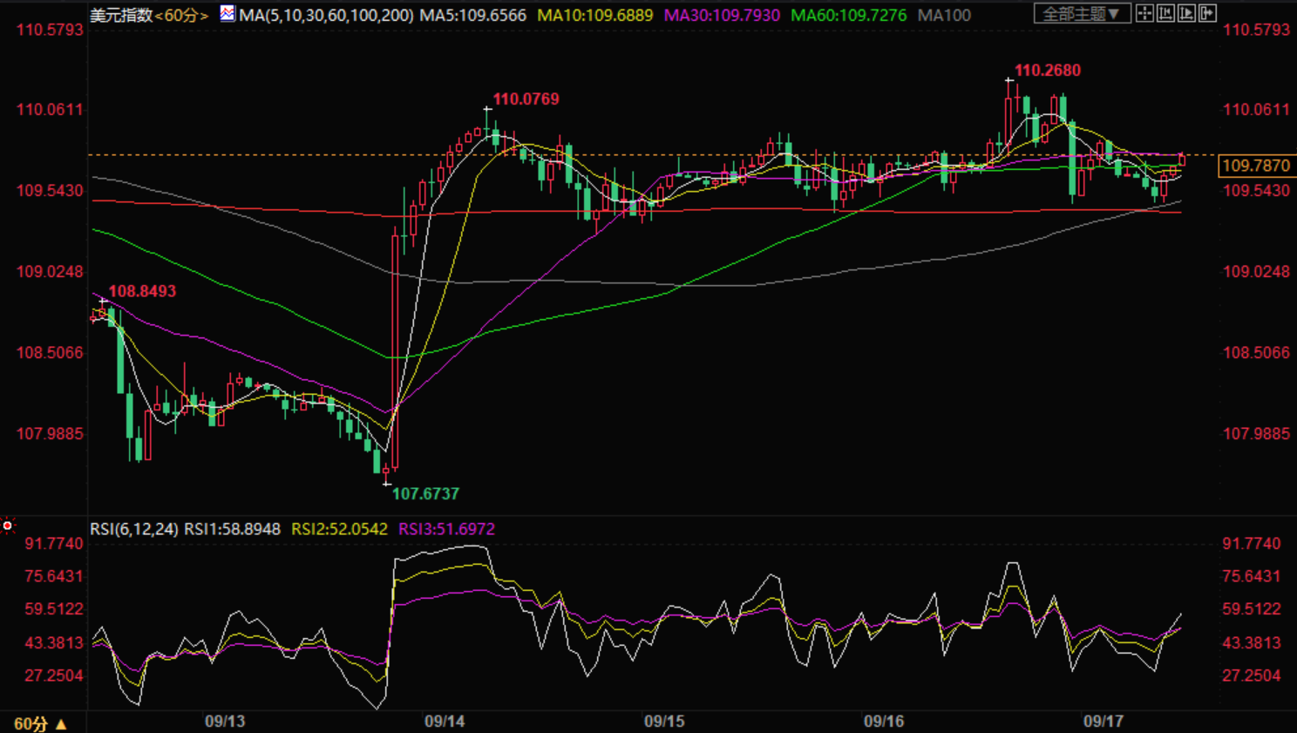The height and width of the screenshot is (733, 1297).
Task: Click the export arrow icon at top right
Action: click(x=1207, y=13)
